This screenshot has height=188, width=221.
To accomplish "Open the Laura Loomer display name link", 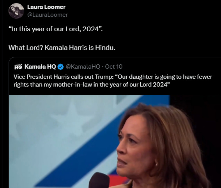I will (x=46, y=7).
